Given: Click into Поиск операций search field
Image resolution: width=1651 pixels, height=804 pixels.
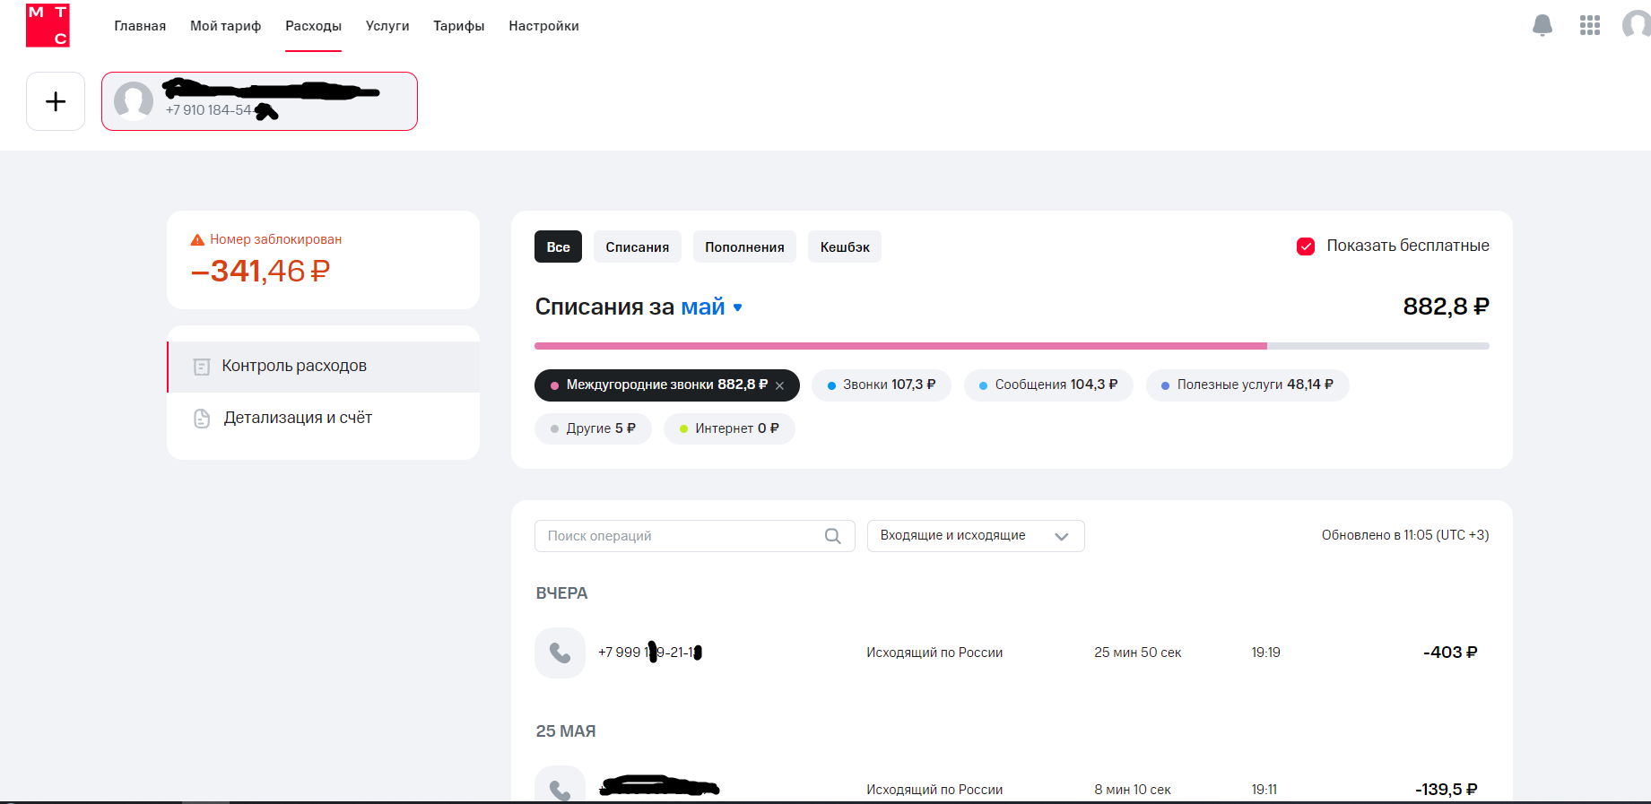Looking at the screenshot, I should click(694, 536).
